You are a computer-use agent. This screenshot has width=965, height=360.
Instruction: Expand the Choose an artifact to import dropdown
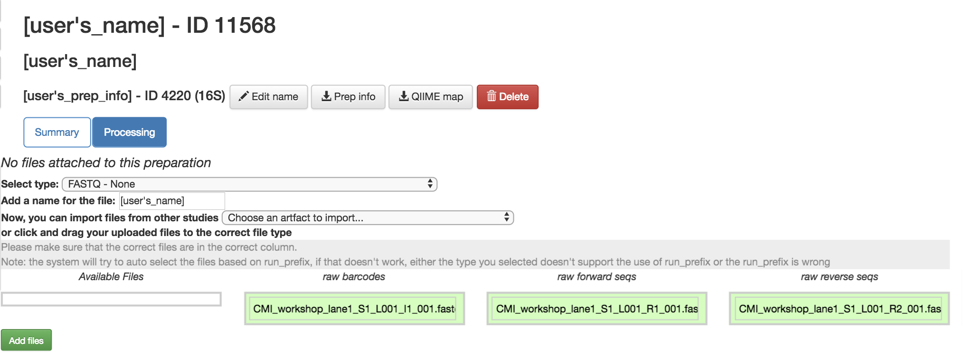(x=368, y=218)
